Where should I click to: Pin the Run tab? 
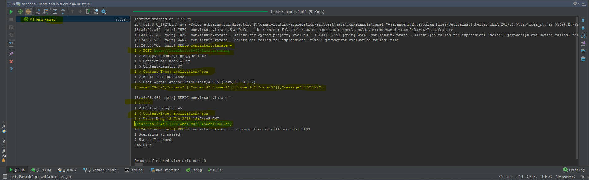tap(11, 54)
